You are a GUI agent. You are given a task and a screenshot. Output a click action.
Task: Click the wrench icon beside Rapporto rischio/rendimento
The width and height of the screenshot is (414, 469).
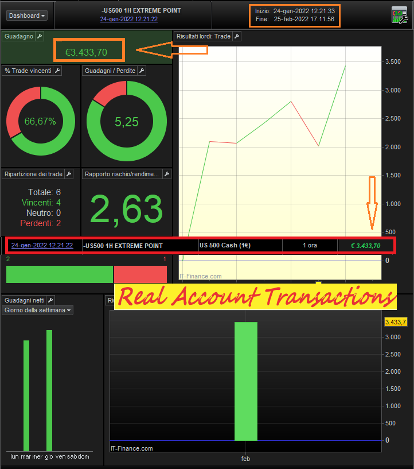167,174
